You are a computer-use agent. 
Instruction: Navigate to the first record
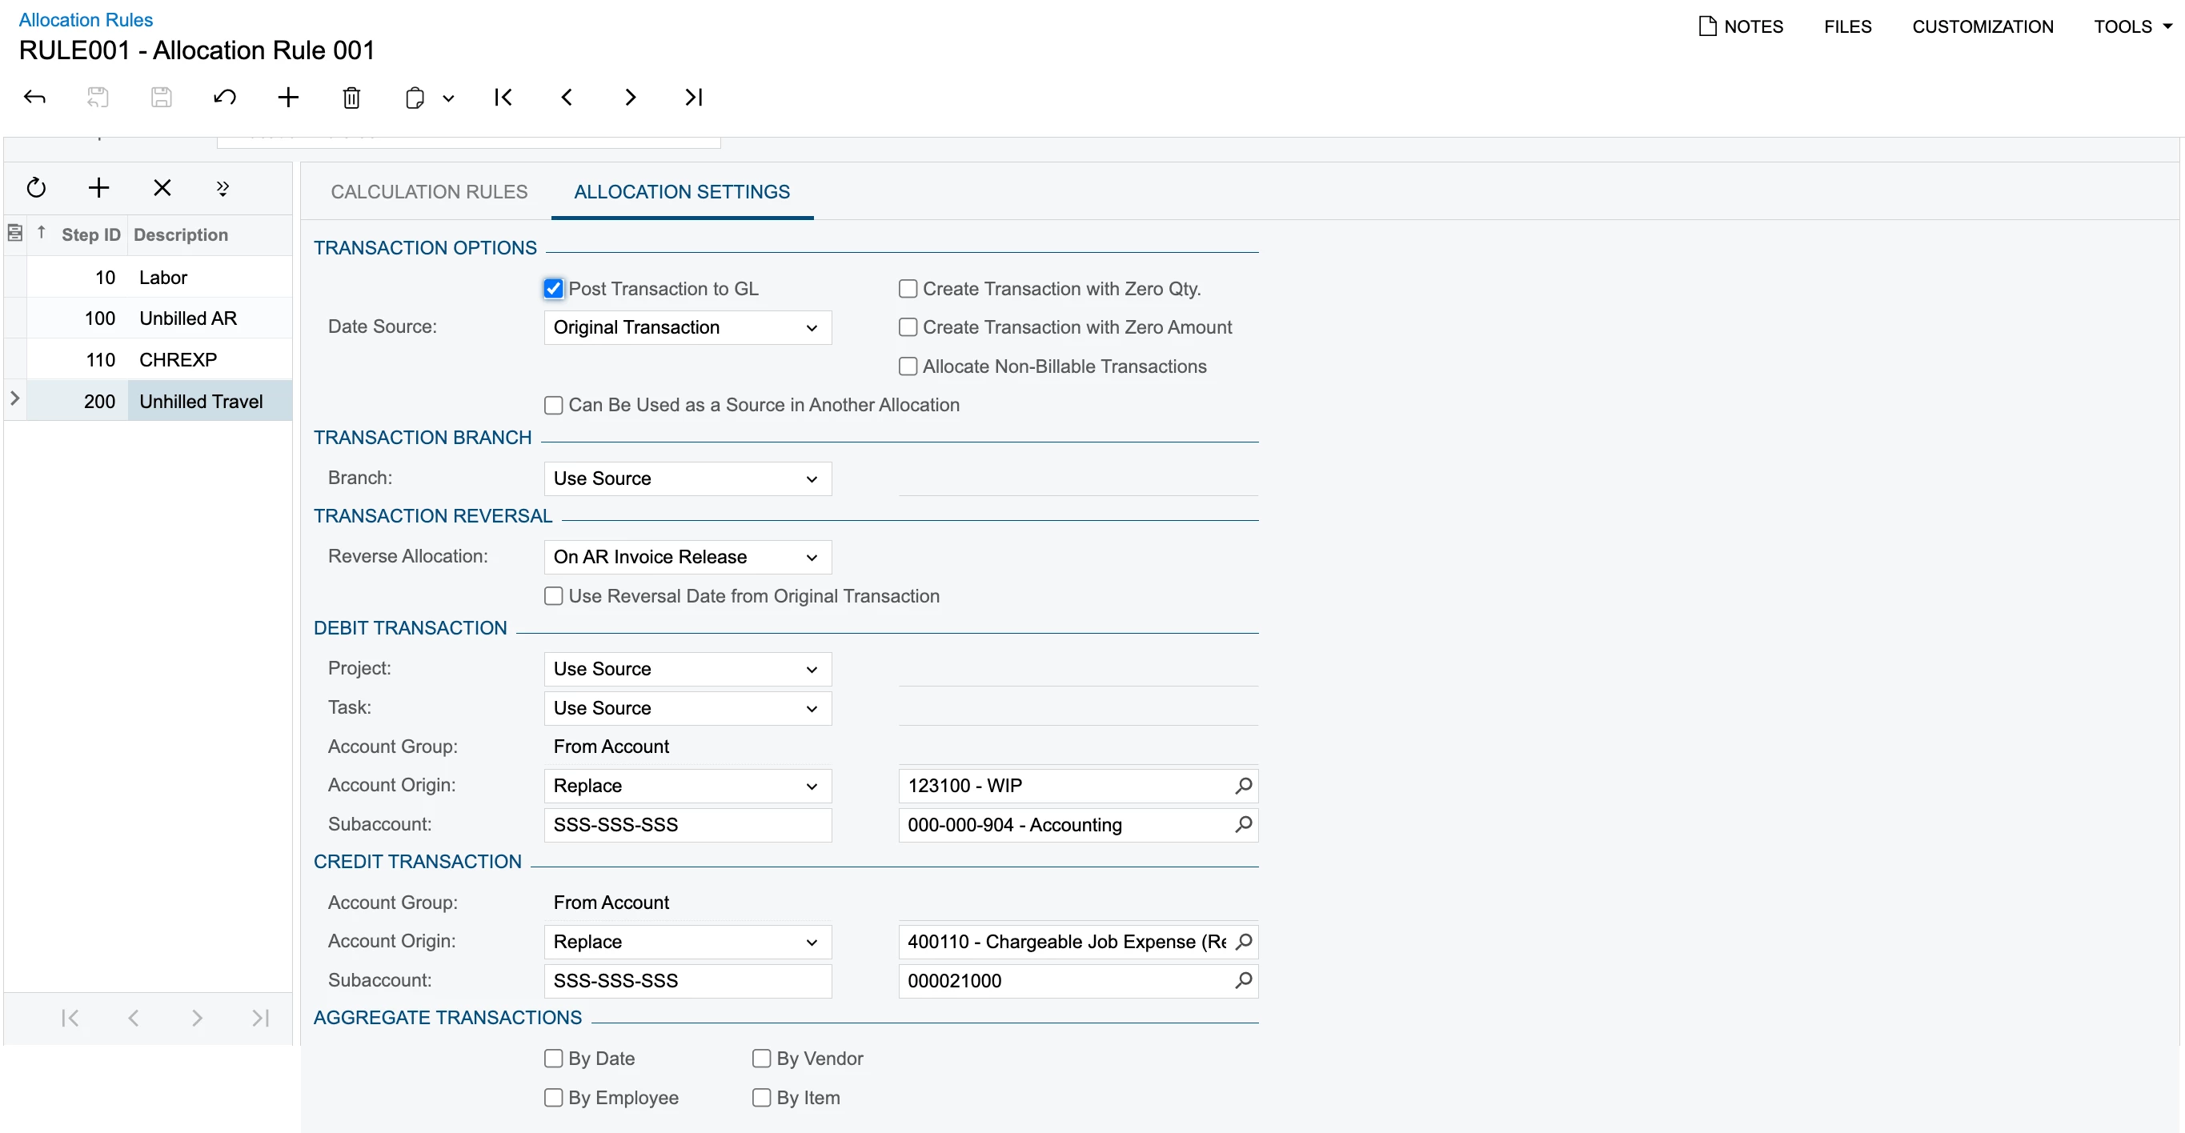coord(503,98)
